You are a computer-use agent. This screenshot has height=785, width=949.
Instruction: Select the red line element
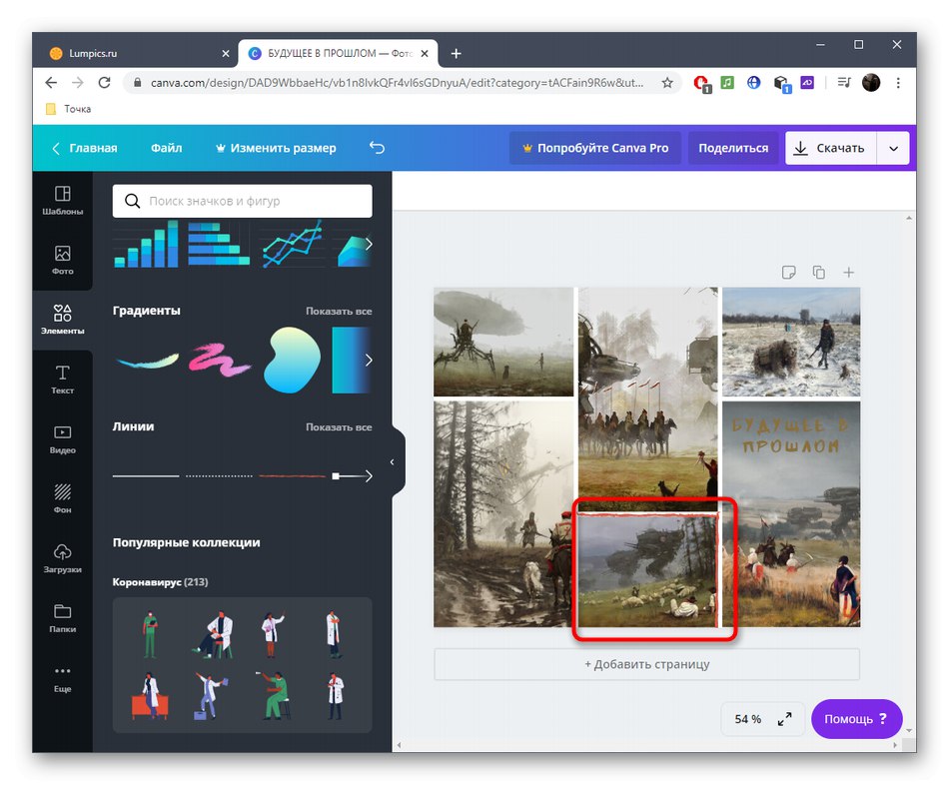(x=293, y=476)
